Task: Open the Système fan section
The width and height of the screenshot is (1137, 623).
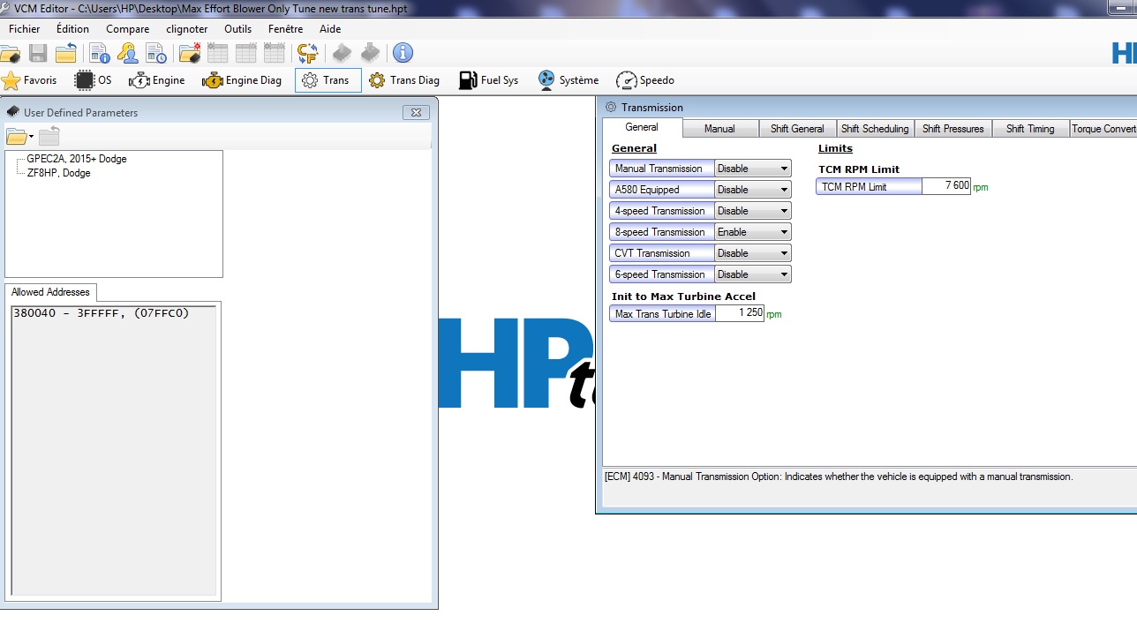Action: click(x=568, y=80)
